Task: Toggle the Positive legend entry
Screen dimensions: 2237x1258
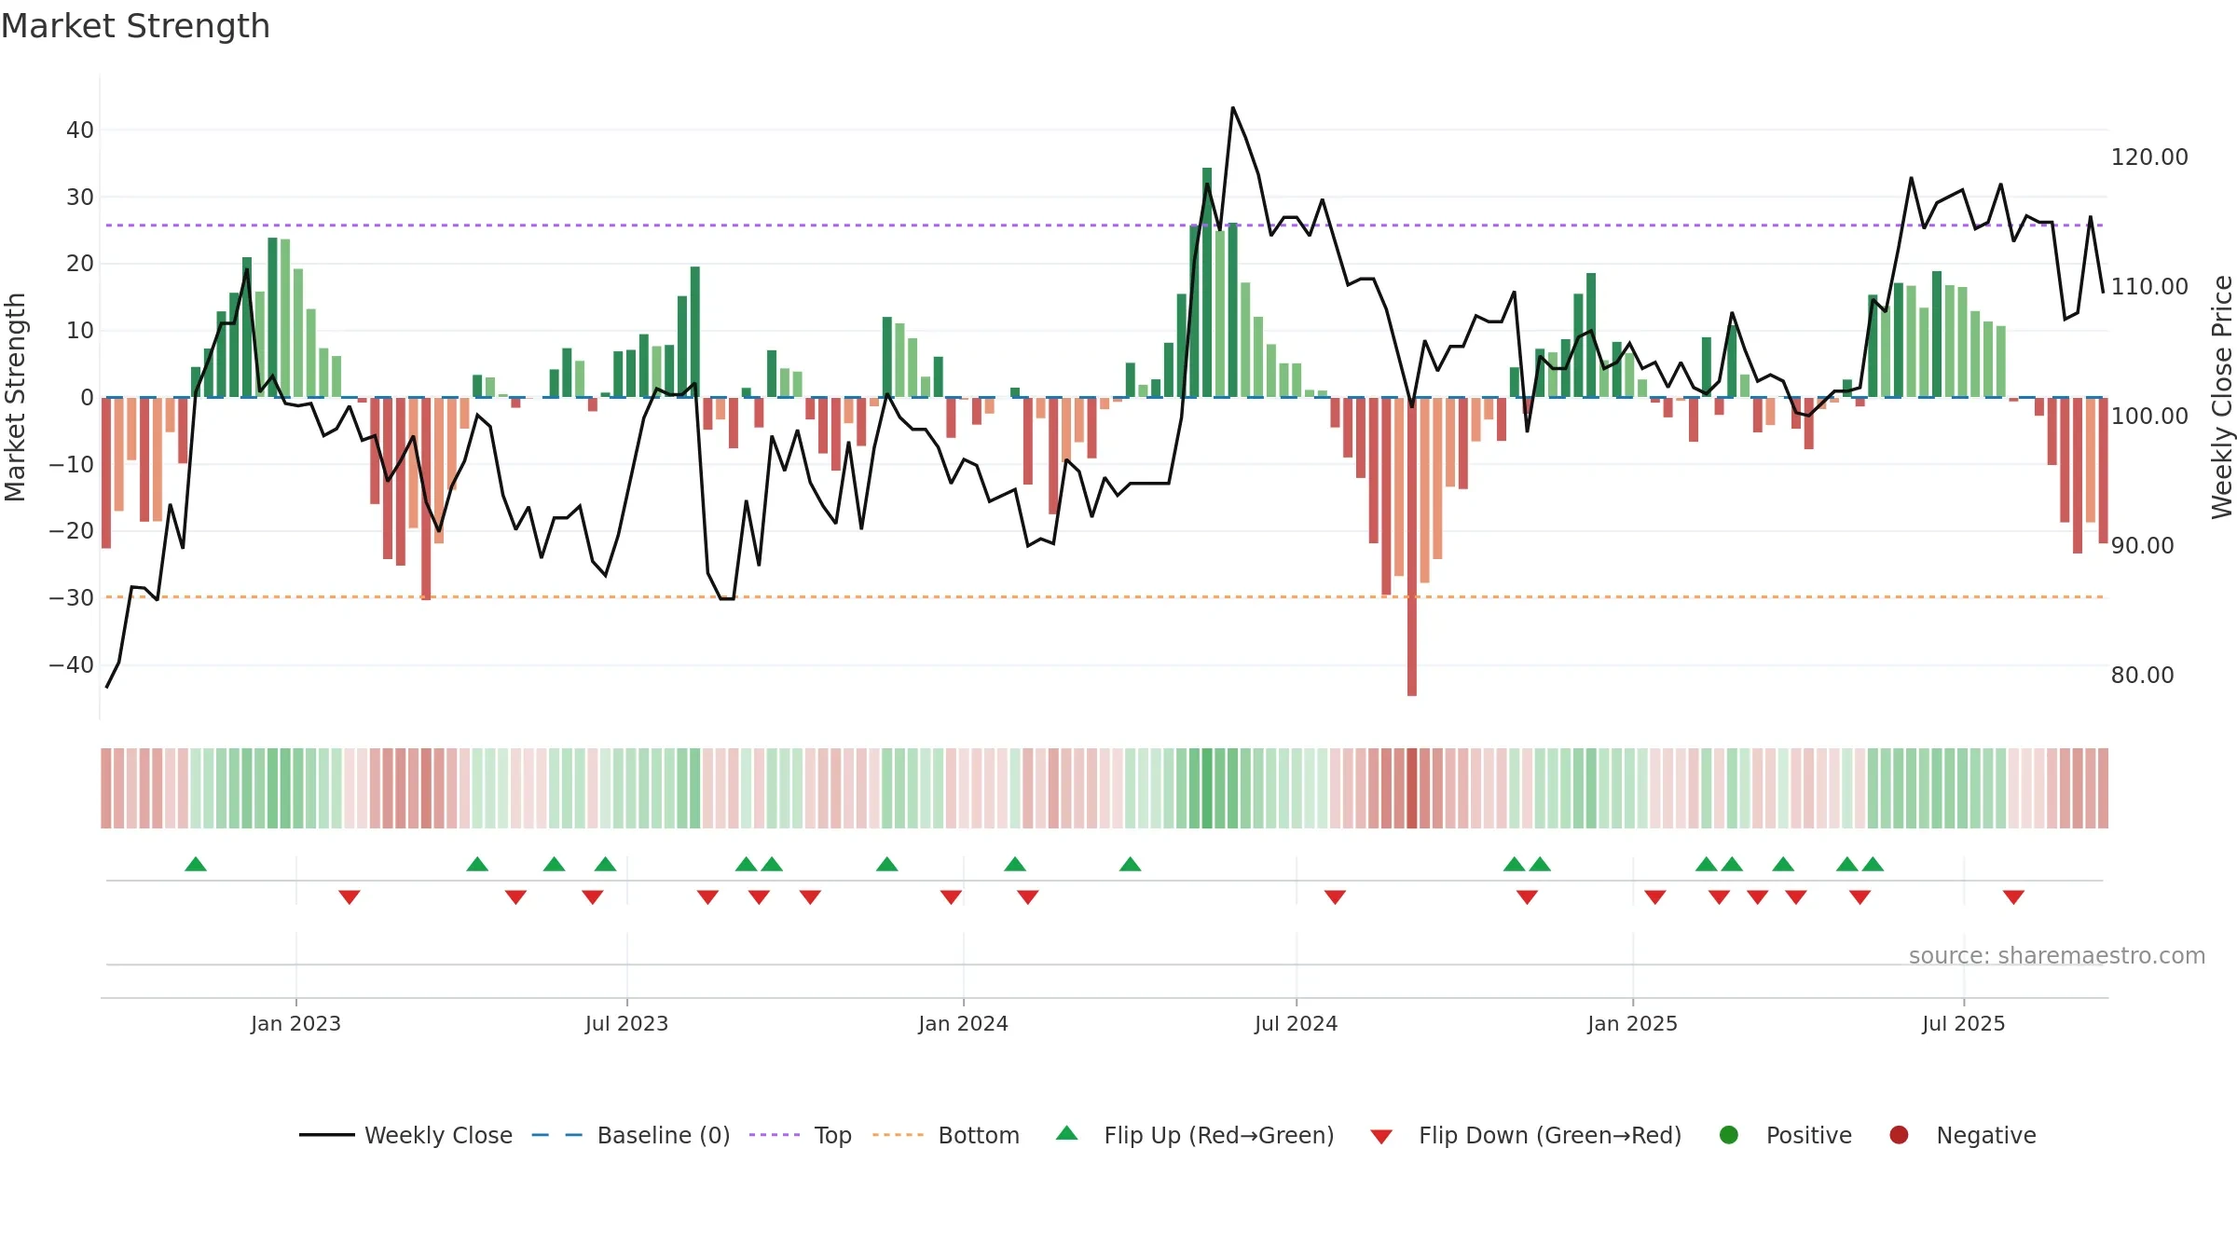Action: [1785, 1135]
